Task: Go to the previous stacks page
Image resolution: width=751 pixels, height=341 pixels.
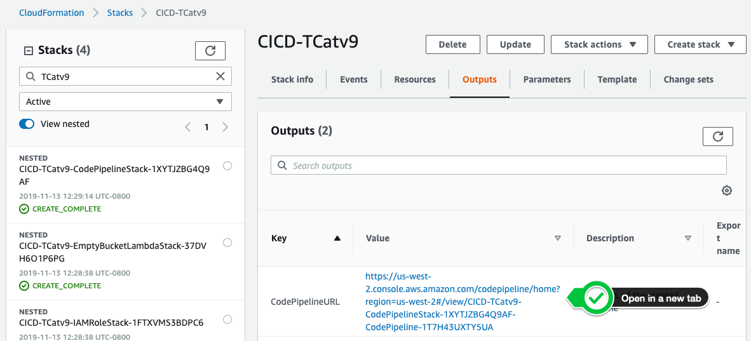Action: point(188,127)
